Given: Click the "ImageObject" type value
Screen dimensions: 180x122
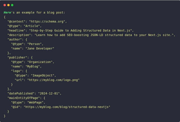Looking at the screenshot, I should point(43,76).
